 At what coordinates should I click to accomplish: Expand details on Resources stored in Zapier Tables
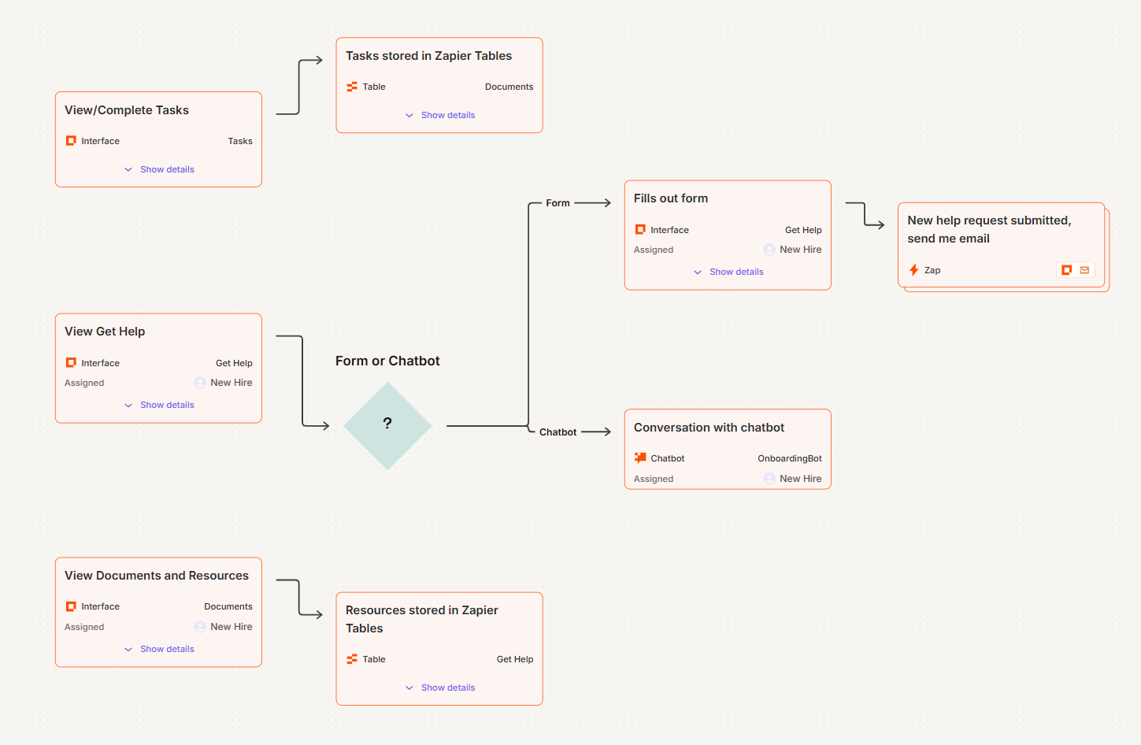(x=439, y=687)
